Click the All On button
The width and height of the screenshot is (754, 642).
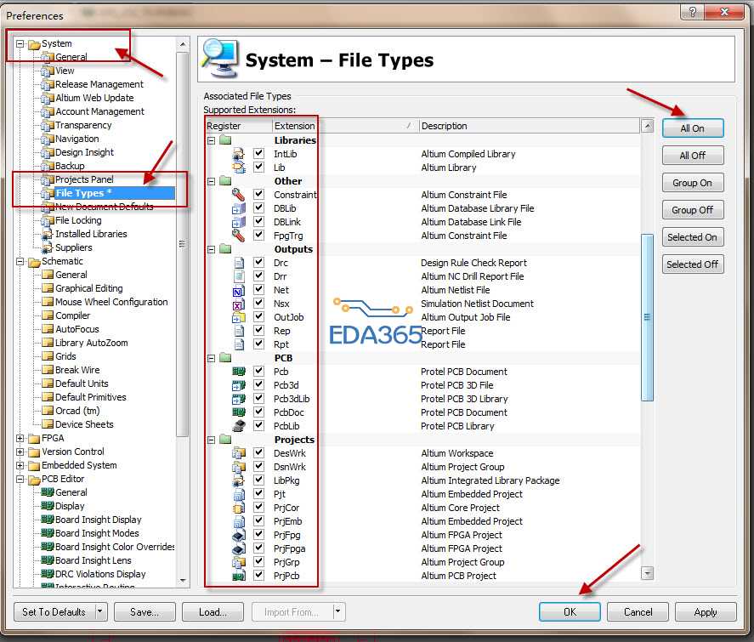(693, 128)
